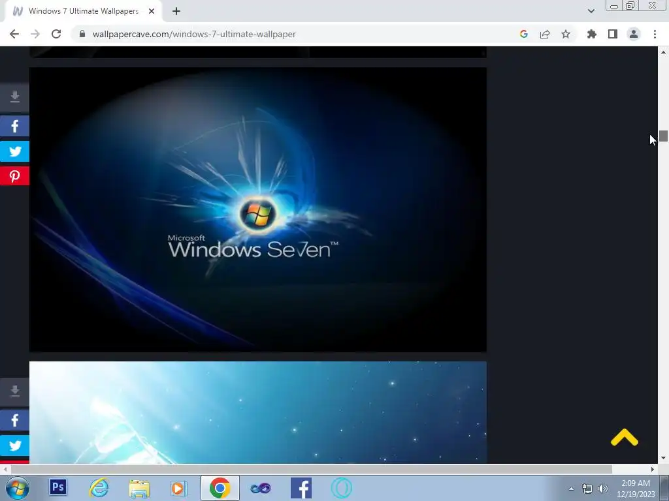This screenshot has height=501, width=669.
Task: Click the Google icon in address bar
Action: (524, 34)
